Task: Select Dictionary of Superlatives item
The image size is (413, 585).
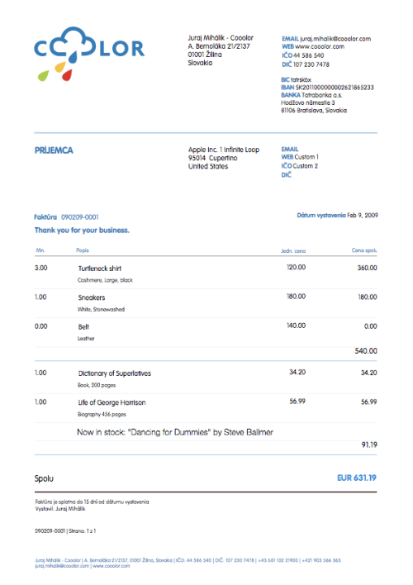Action: tap(206, 378)
